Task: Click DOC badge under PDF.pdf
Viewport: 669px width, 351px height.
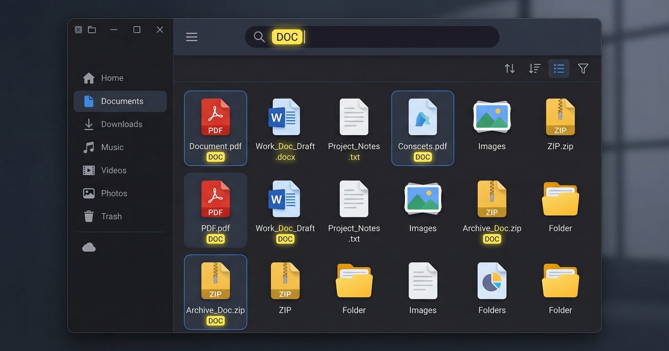Action: [215, 239]
